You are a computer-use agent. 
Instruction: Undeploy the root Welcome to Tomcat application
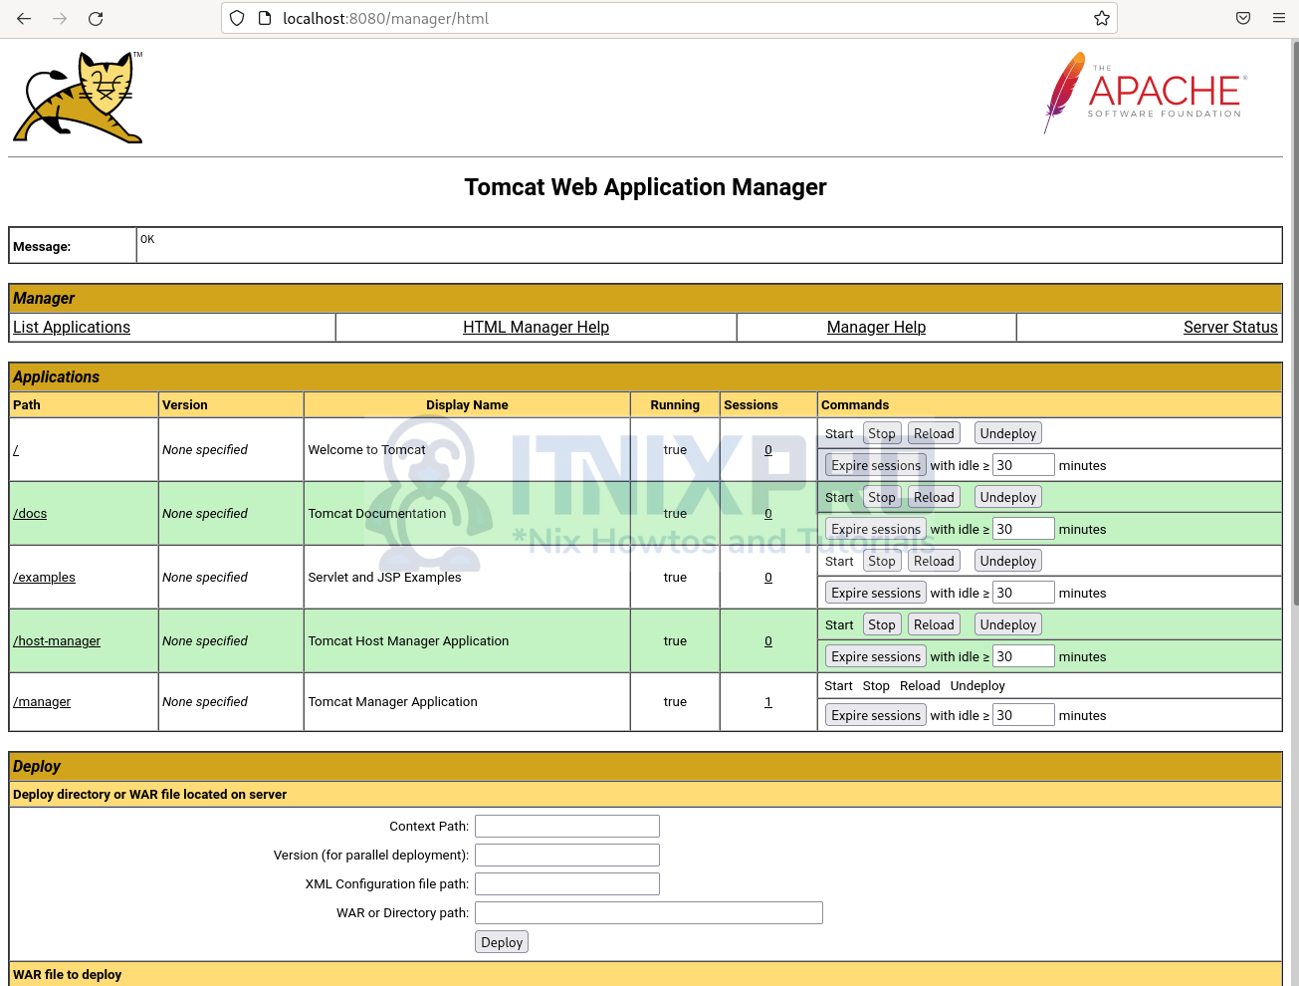click(1008, 433)
